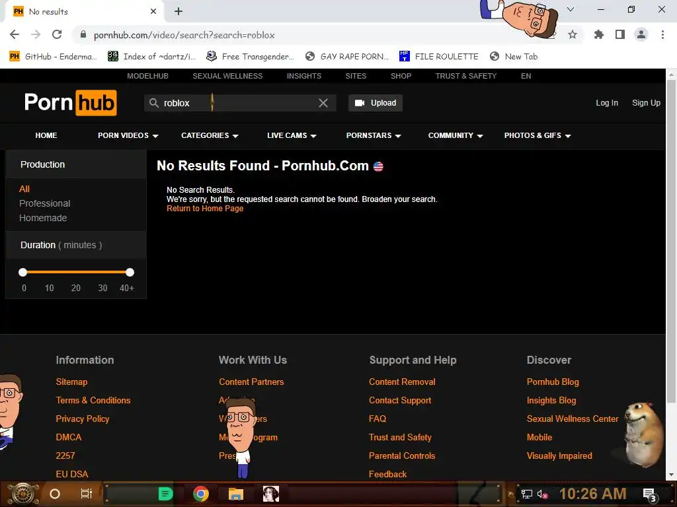Unmute the muted speaker tray icon
The image size is (677, 507).
coord(542,494)
